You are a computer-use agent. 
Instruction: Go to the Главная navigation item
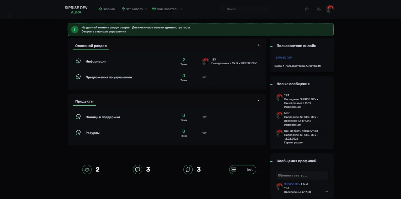(x=107, y=9)
